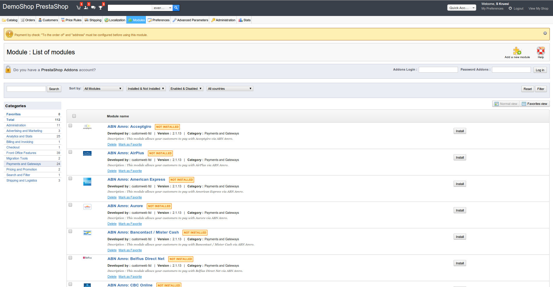Delete the American Express module
The width and height of the screenshot is (553, 287).
click(112, 197)
